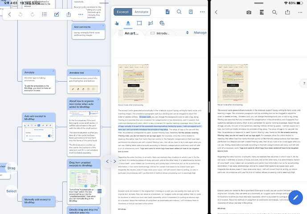Screen dimensions: 307x214
Task: Select the Add comments mindmap node
Action: click(x=89, y=32)
